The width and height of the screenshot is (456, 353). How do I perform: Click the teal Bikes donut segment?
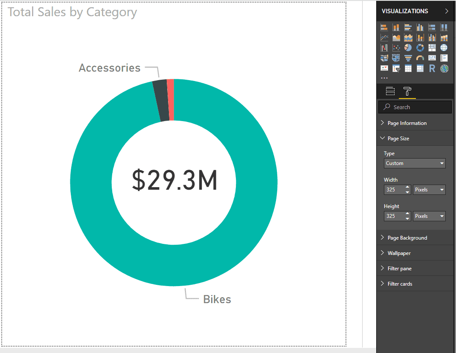point(256,183)
